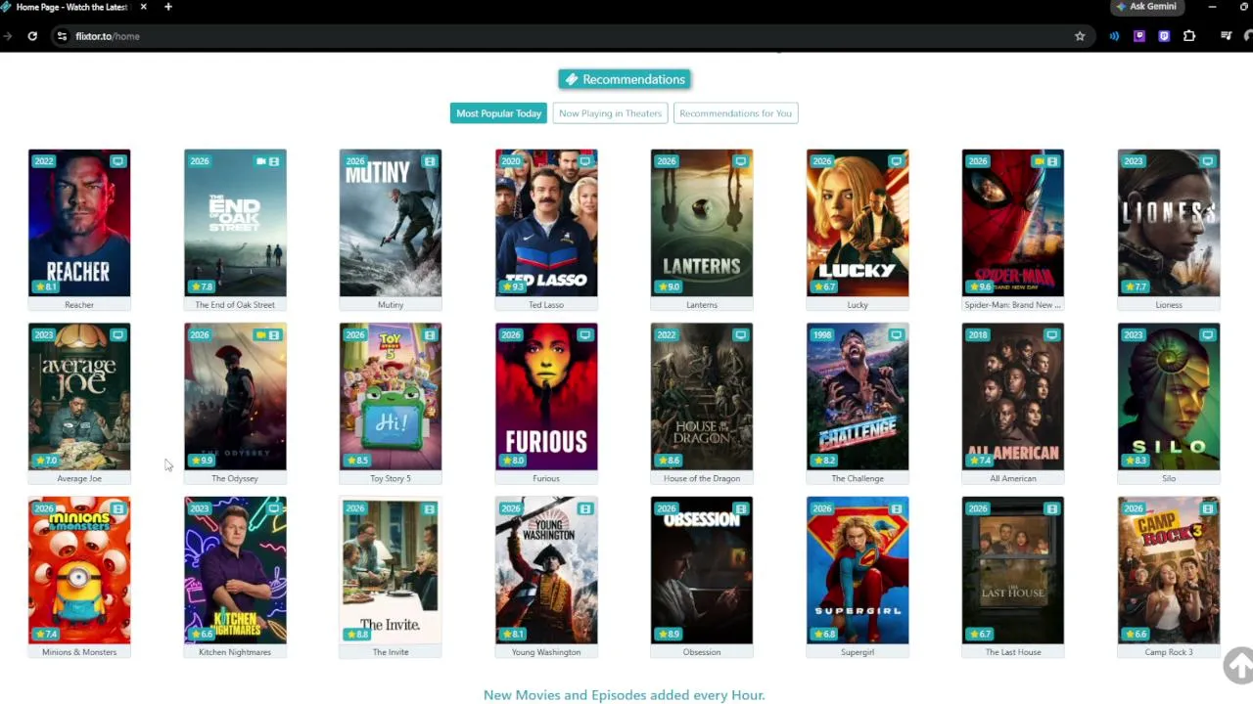Open The Odyssey poster thumbnail

point(235,397)
